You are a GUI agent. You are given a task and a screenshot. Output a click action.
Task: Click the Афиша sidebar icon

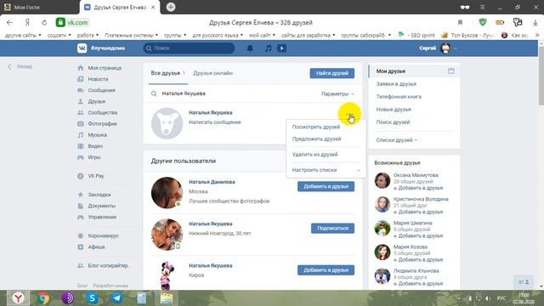coord(81,246)
